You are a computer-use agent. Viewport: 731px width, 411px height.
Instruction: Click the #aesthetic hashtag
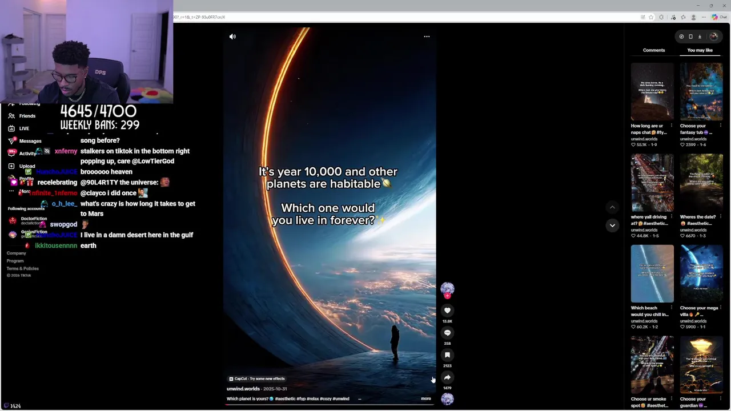tap(284, 399)
